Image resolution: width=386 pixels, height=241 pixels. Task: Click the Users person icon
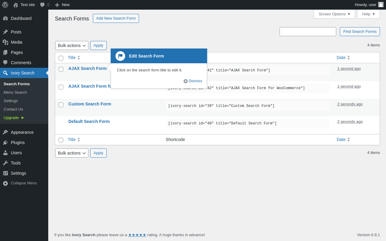[5, 153]
